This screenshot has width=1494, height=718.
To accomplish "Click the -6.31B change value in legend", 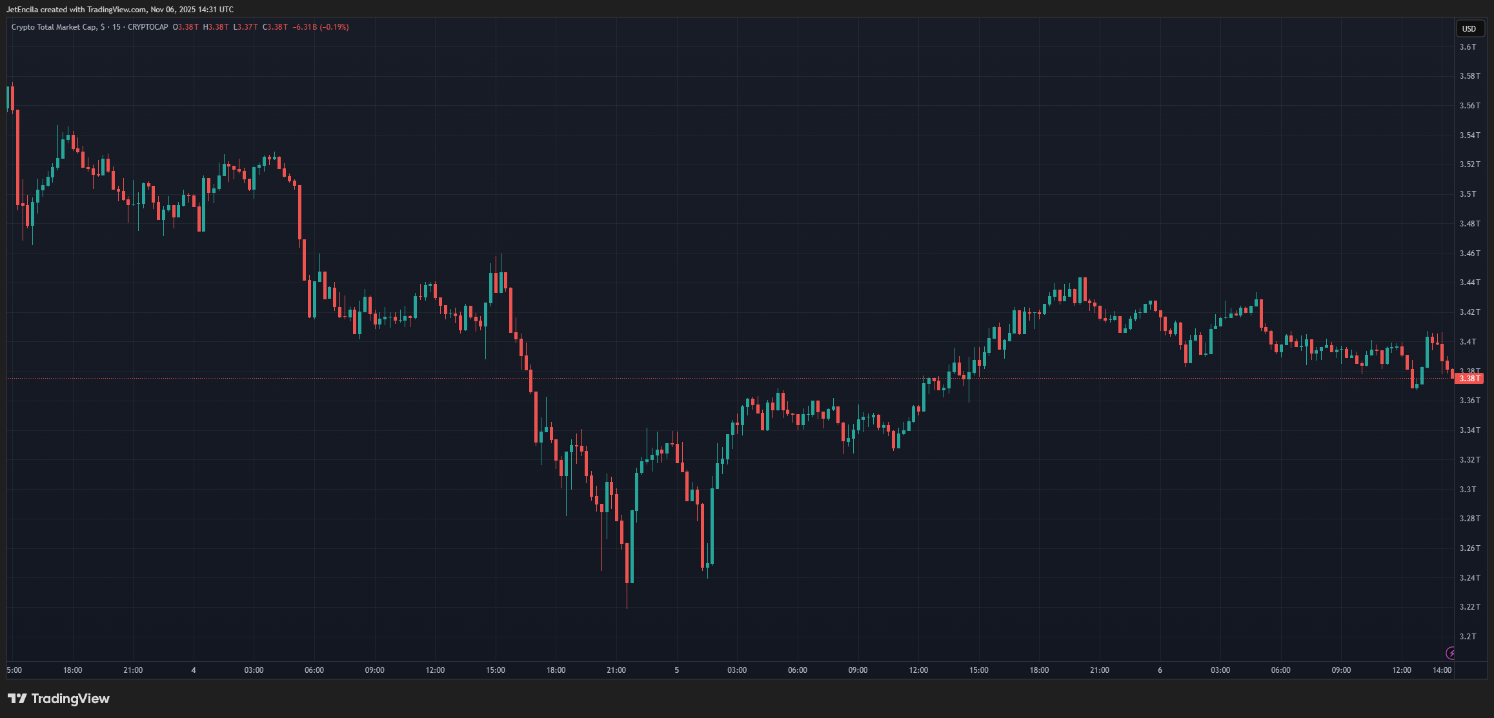I will [305, 27].
